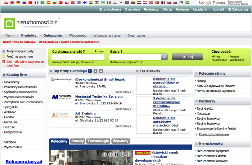Click the Ukrainian flag language icon

coord(103,3)
